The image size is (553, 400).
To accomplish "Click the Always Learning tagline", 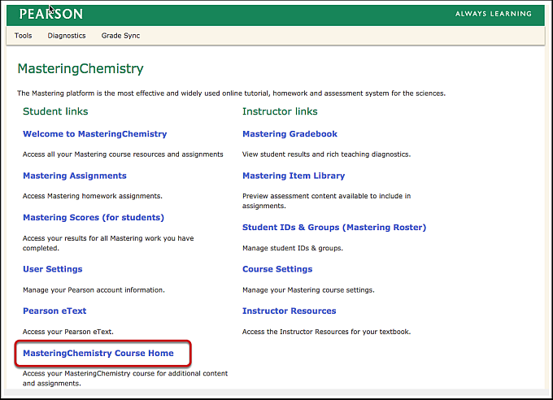I will tap(493, 14).
